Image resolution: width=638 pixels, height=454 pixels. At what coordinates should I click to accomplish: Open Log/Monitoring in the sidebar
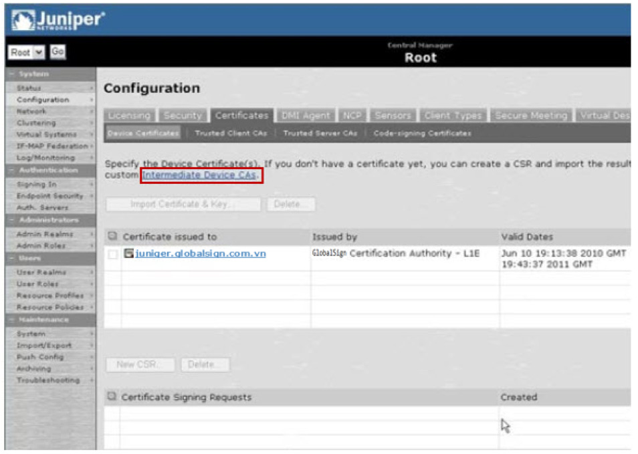click(x=45, y=157)
